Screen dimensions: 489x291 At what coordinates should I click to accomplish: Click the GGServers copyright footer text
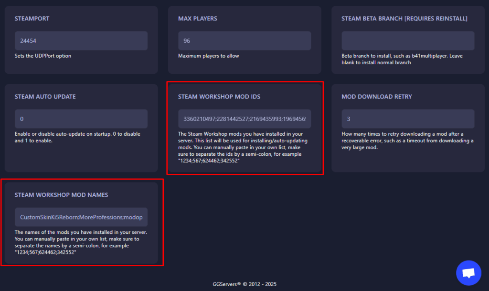244,284
